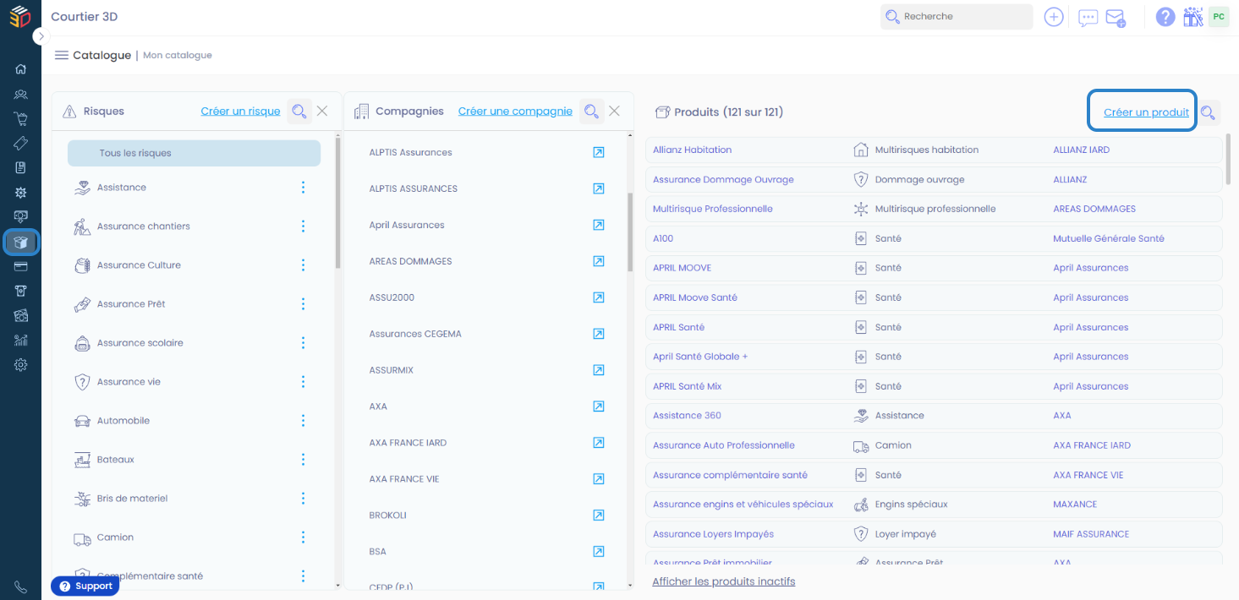
Task: Open the Assistance 360 product
Action: tap(687, 416)
